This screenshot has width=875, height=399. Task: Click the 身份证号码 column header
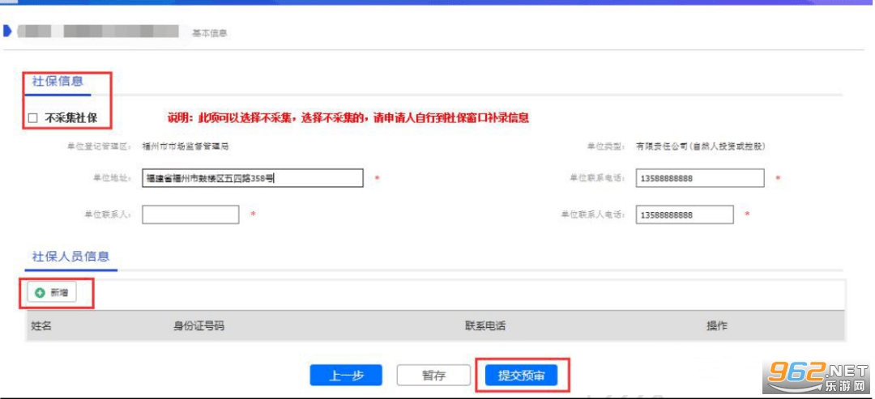coord(198,325)
